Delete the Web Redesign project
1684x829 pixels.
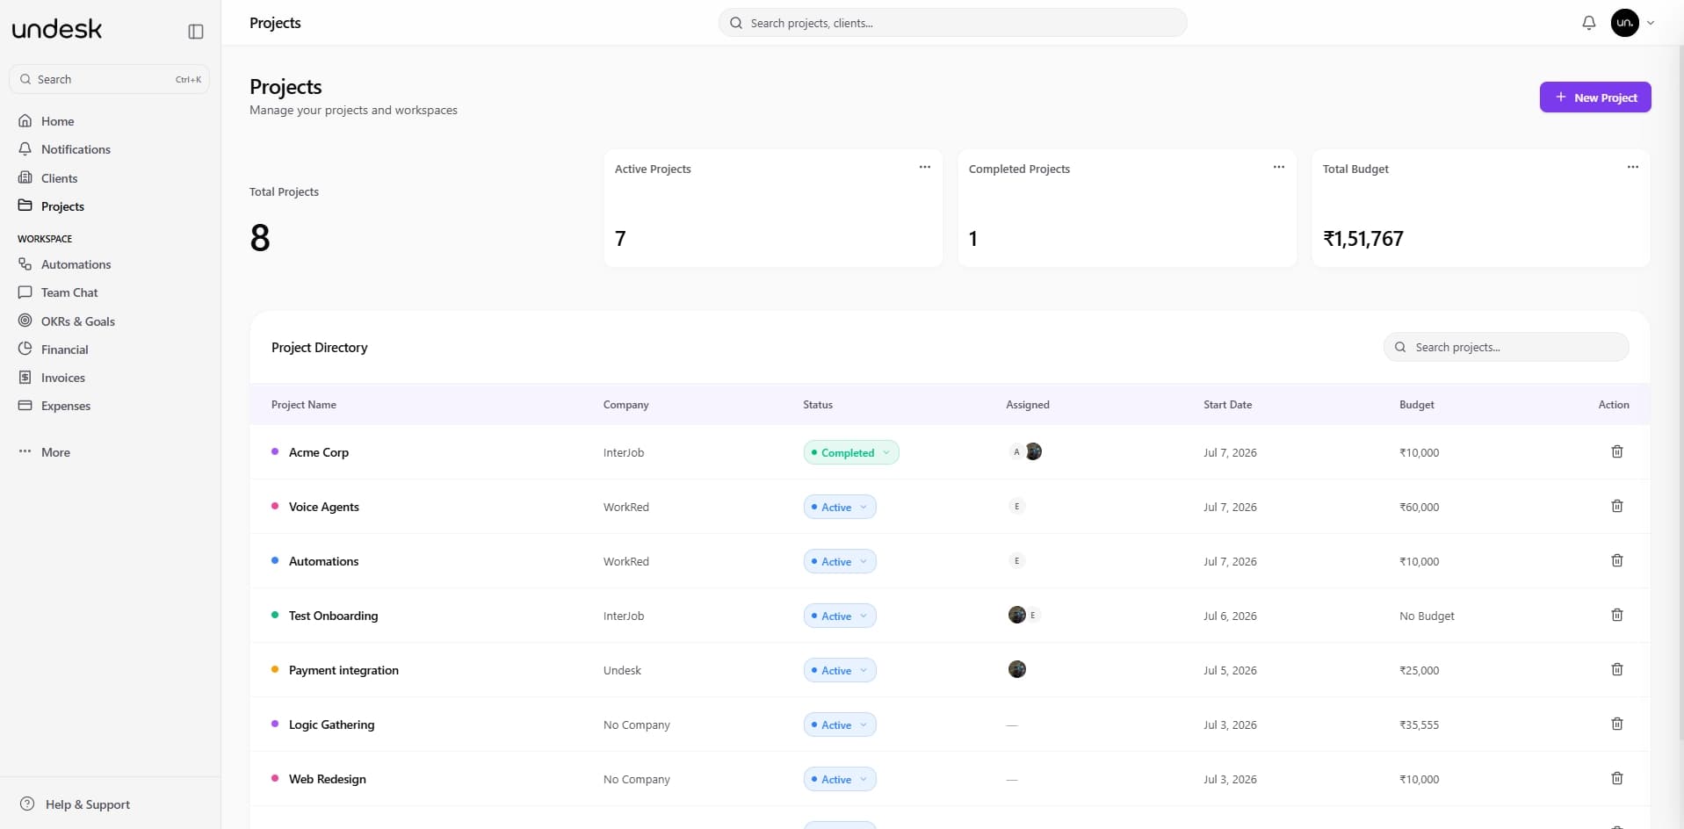tap(1616, 778)
